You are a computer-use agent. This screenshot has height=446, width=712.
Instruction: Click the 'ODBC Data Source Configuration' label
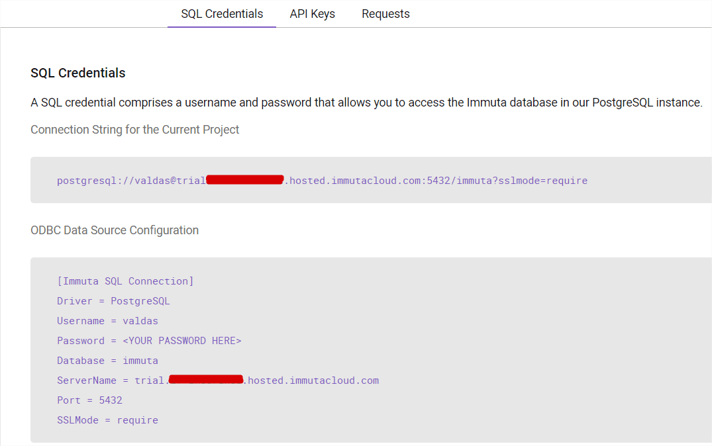pos(115,230)
